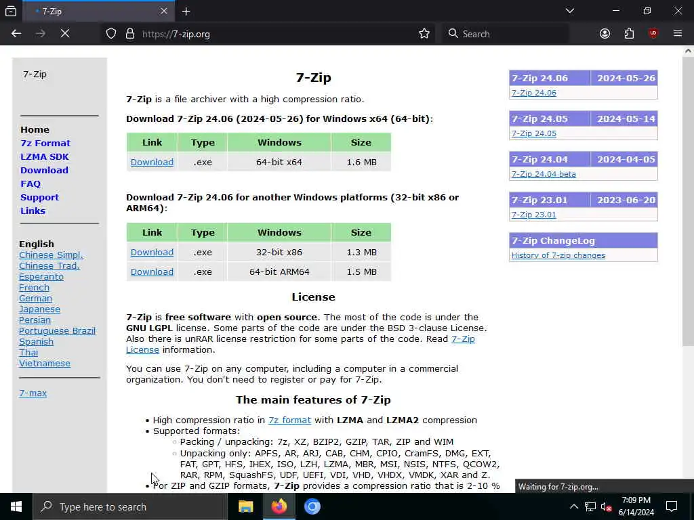List all tabs dropdown arrow
This screenshot has height=520, width=694.
pos(569,11)
